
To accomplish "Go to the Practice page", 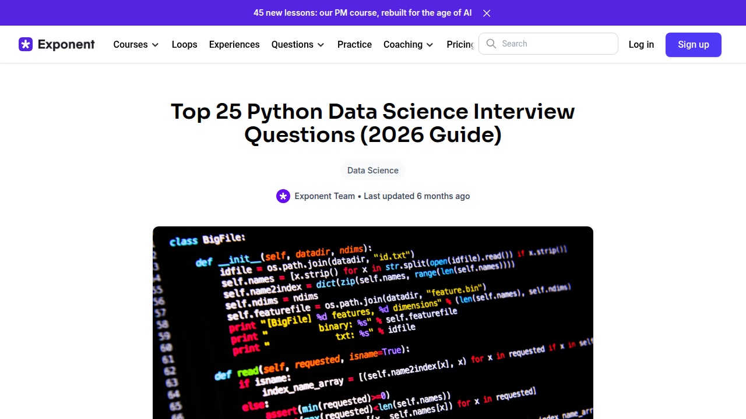I will 354,45.
